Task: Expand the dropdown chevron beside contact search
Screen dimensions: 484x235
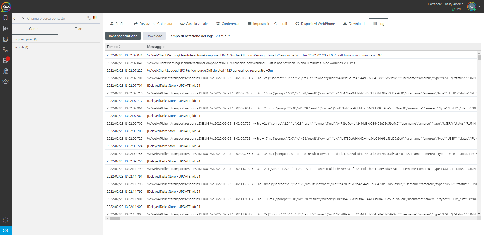Action: (x=23, y=18)
